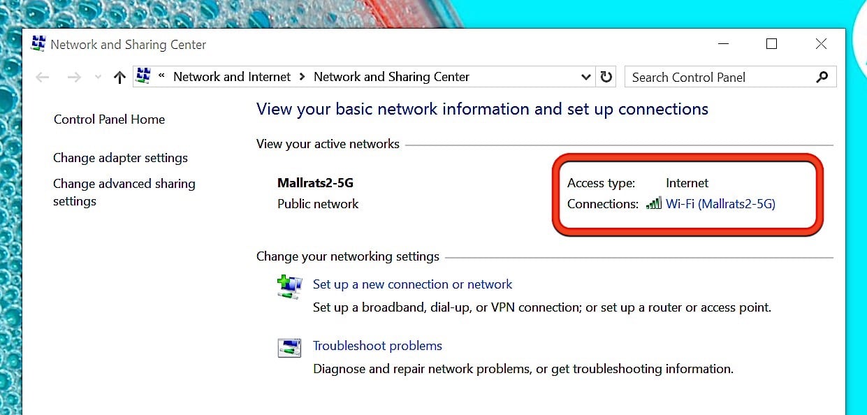The width and height of the screenshot is (867, 415).
Task: Click the navigate up arrow icon
Action: [119, 77]
